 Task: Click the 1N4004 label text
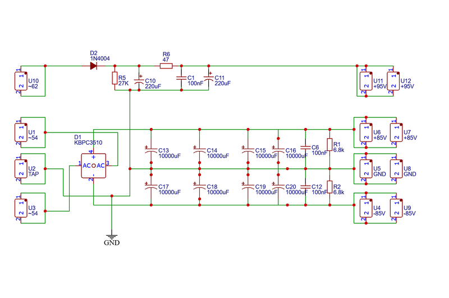coord(100,59)
